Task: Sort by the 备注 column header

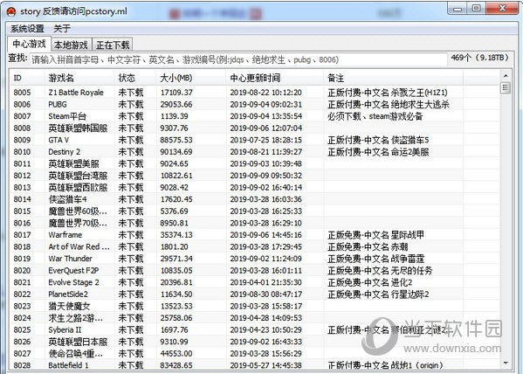Action: [x=393, y=78]
